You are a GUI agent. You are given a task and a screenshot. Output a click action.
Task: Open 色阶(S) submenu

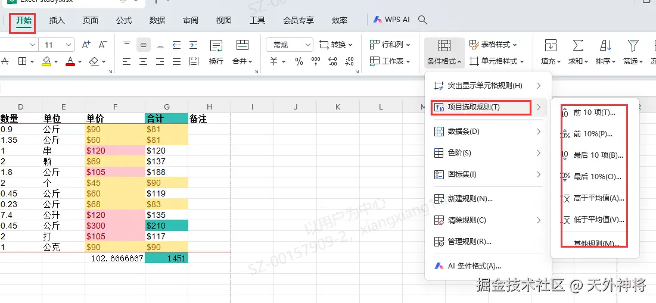488,153
